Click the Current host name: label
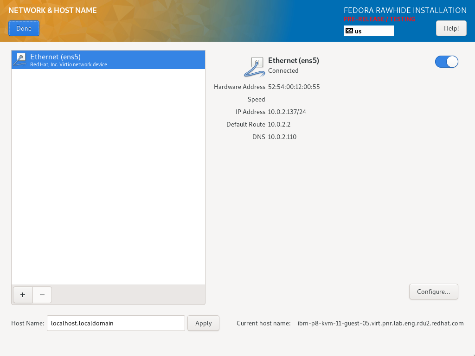Viewport: 475px width, 356px height. pyautogui.click(x=263, y=323)
